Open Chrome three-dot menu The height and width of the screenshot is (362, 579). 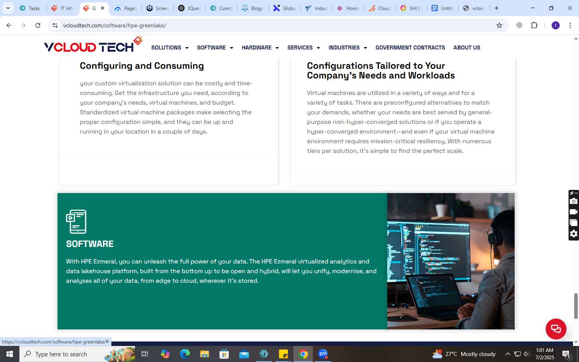point(570,25)
